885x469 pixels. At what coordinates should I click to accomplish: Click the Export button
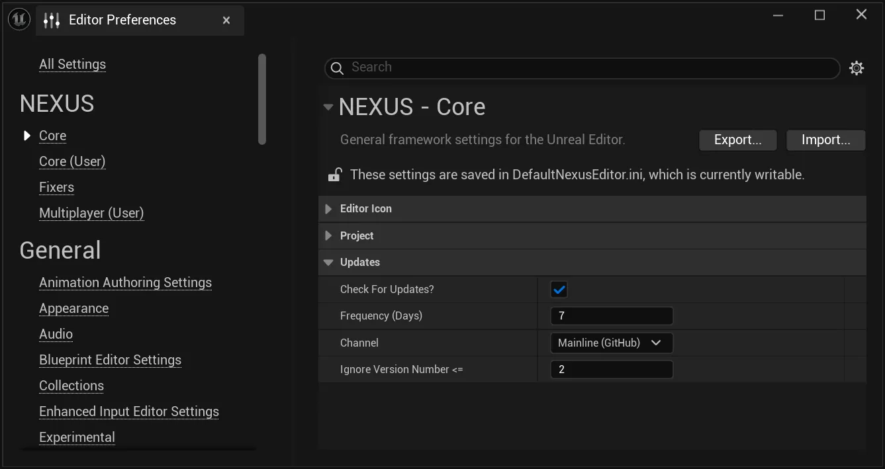click(x=737, y=140)
